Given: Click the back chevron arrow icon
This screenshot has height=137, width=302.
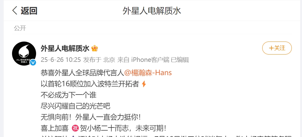Looking at the screenshot, I should 14,10.
